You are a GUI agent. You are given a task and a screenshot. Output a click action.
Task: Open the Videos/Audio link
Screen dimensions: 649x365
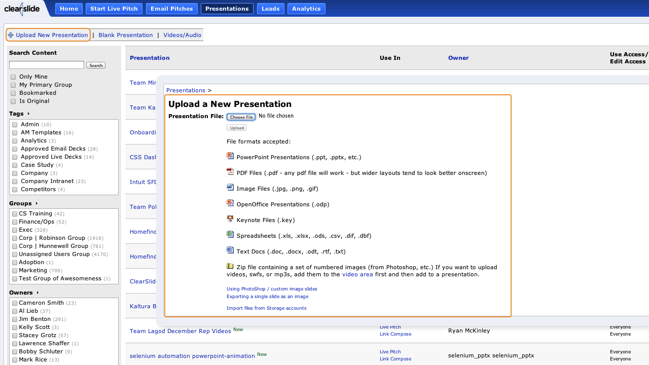pos(183,35)
